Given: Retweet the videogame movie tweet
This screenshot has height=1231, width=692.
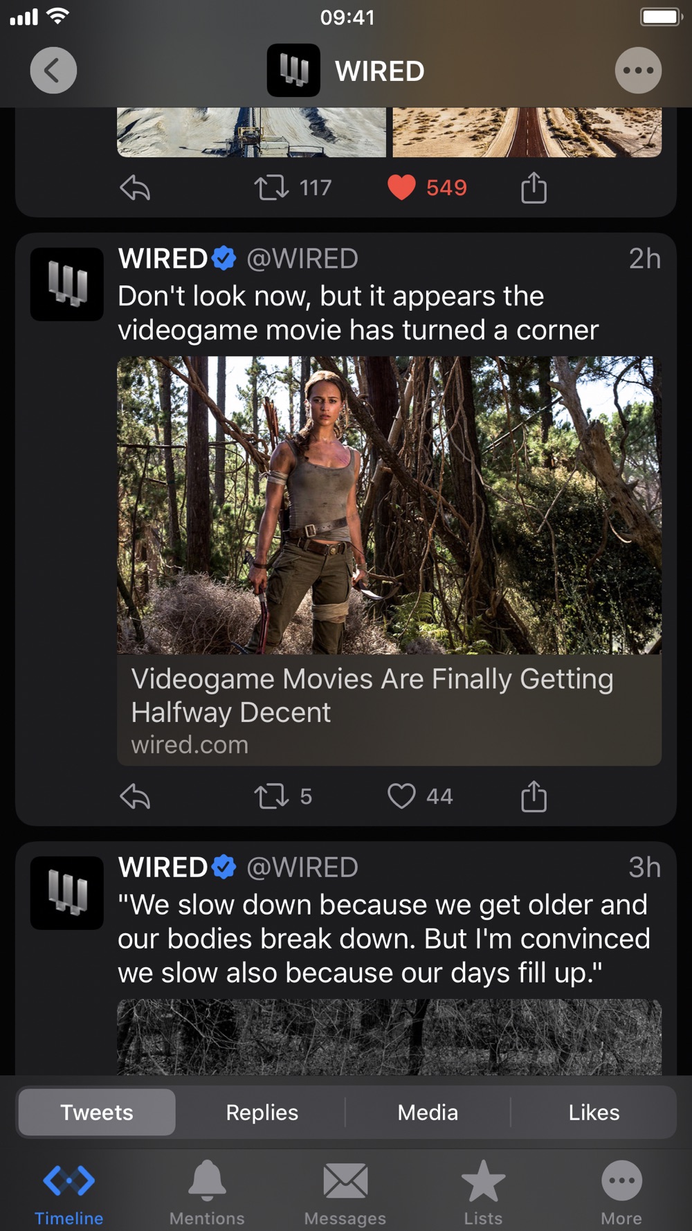Looking at the screenshot, I should click(x=271, y=797).
